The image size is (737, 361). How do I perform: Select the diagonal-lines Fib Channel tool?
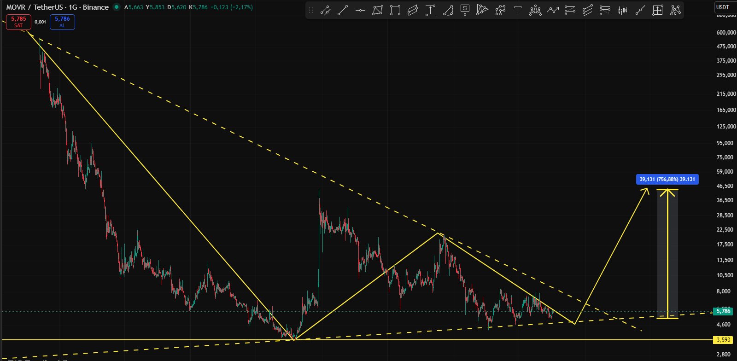coord(588,10)
